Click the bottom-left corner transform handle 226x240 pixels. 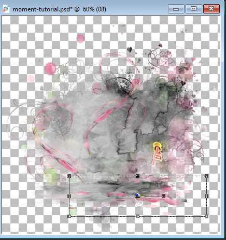[x=69, y=216]
